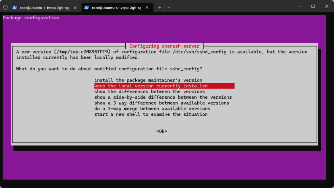This screenshot has height=188, width=334.
Task: Click the PowerShell icon on the first tab
Action: pyautogui.click(x=15, y=7)
